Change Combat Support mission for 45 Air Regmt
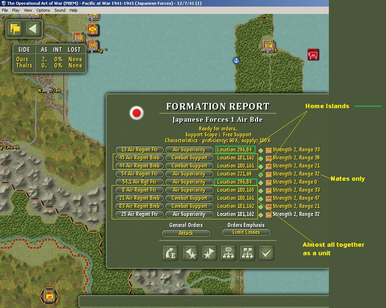This screenshot has height=308, width=386. click(189, 158)
